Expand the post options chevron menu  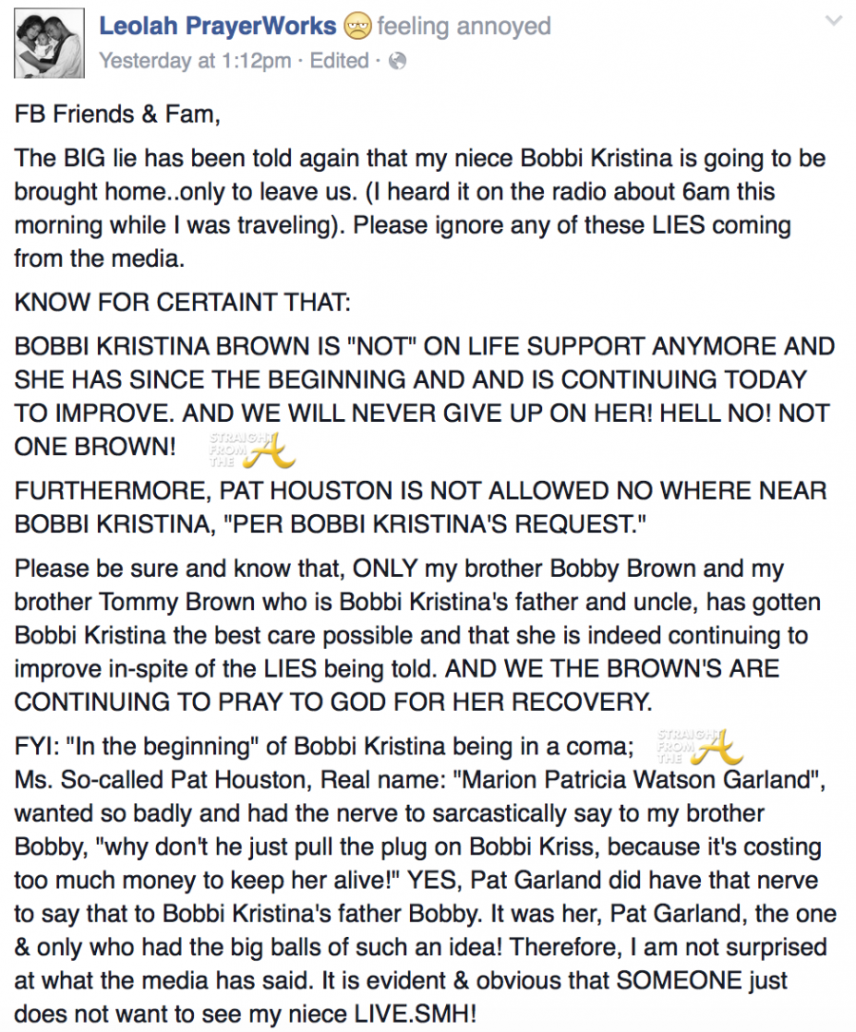[x=834, y=21]
